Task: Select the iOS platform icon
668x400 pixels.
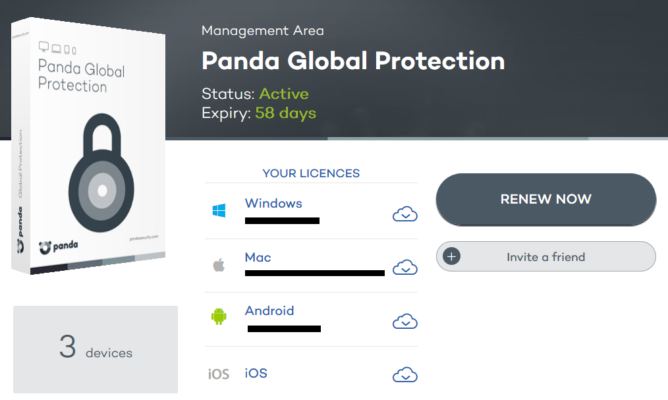Action: click(x=220, y=373)
